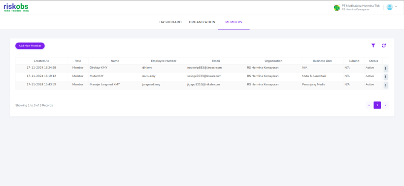Select the name Direktur KMY
This screenshot has width=404, height=186.
click(99, 68)
